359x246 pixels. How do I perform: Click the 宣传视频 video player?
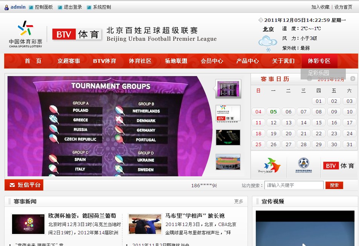[305, 228]
